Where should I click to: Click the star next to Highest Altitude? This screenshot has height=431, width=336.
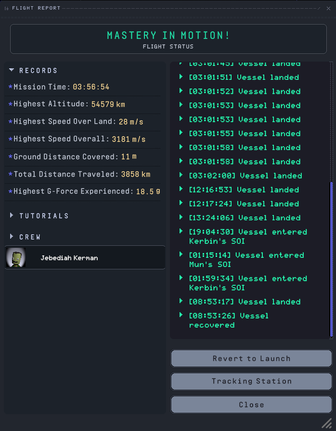[11, 104]
